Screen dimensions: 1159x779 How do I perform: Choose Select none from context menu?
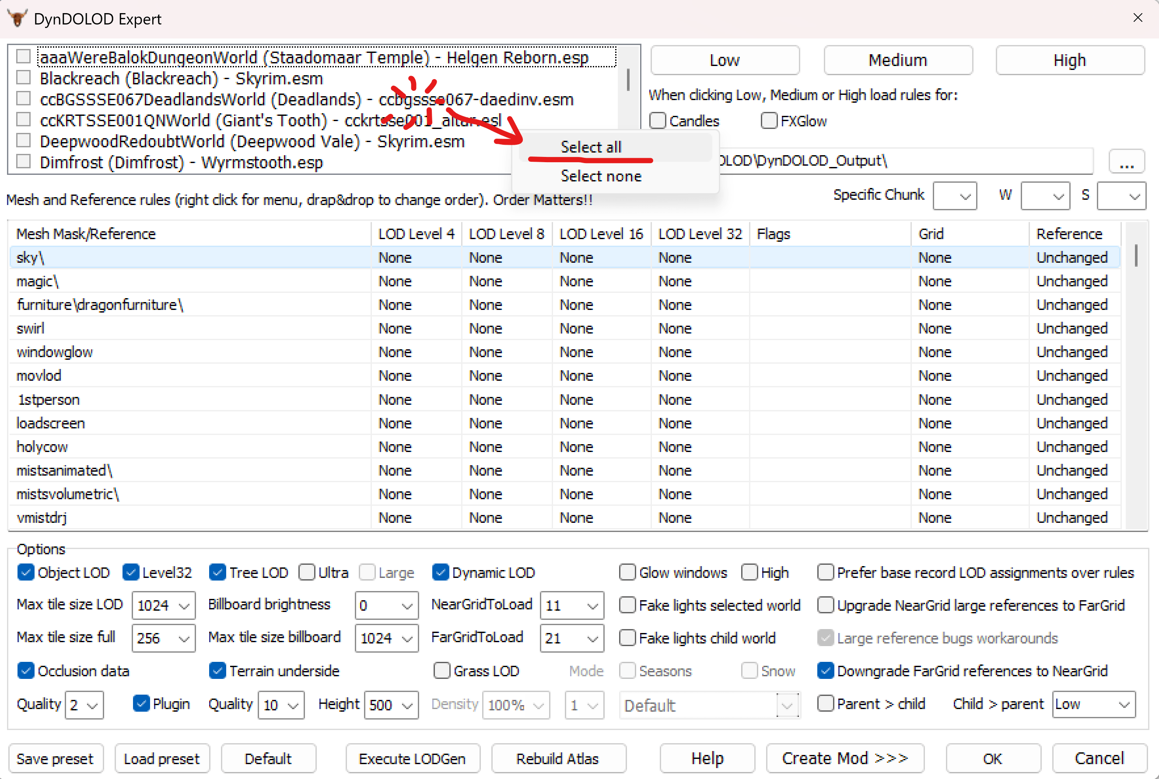[601, 176]
